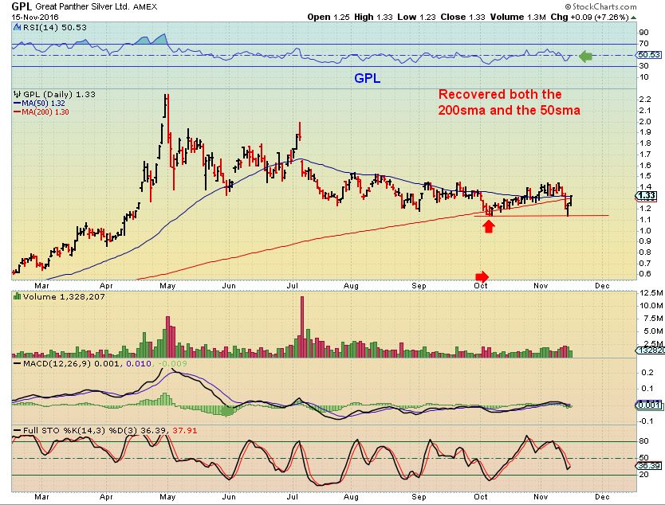Click the Jul label under the price chart

292,286
